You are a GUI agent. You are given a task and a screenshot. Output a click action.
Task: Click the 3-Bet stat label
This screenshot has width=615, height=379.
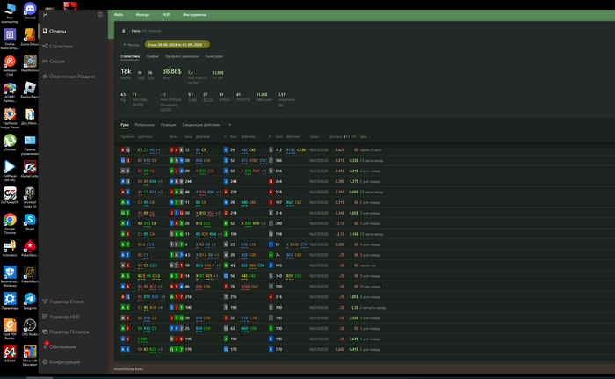click(192, 99)
